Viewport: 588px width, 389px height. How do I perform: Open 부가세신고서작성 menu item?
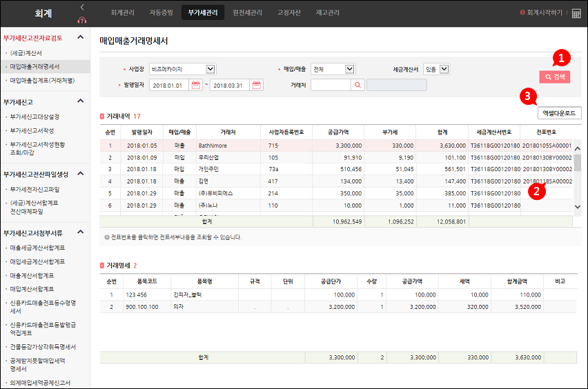click(32, 131)
